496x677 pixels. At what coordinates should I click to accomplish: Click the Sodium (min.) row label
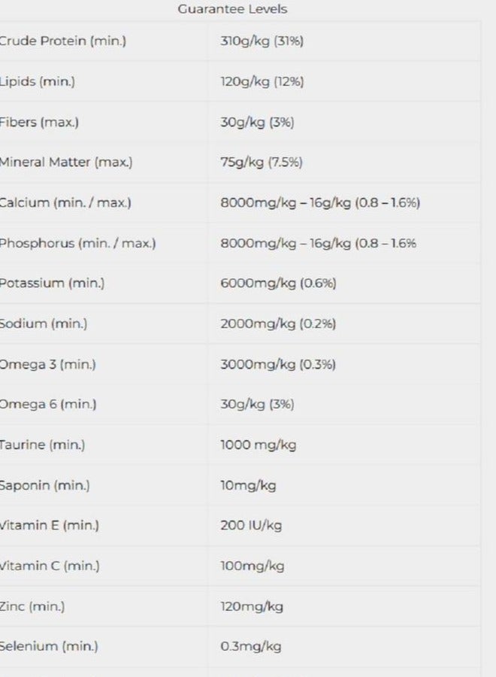(x=44, y=324)
